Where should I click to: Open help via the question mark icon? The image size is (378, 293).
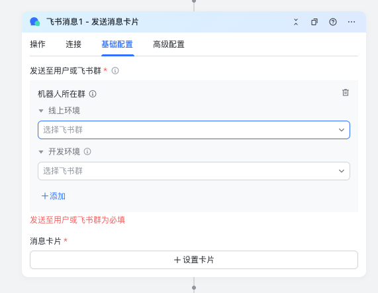tap(333, 22)
